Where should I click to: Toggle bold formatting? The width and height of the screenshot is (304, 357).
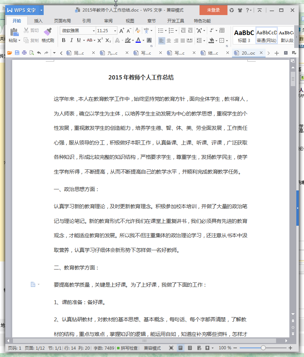coord(64,40)
